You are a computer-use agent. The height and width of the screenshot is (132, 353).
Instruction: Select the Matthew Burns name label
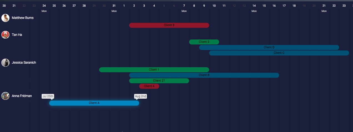coord(22,18)
